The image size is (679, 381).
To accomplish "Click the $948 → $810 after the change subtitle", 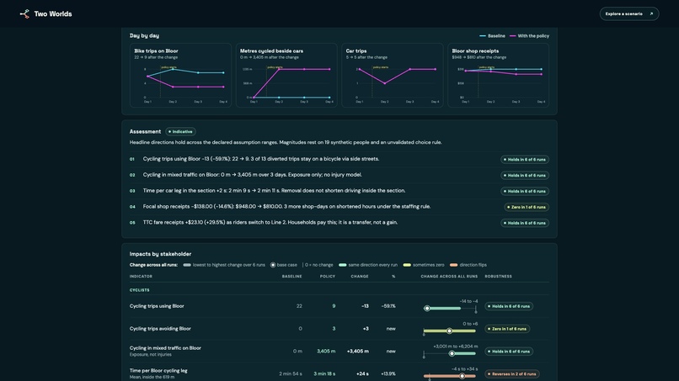I will click(479, 57).
